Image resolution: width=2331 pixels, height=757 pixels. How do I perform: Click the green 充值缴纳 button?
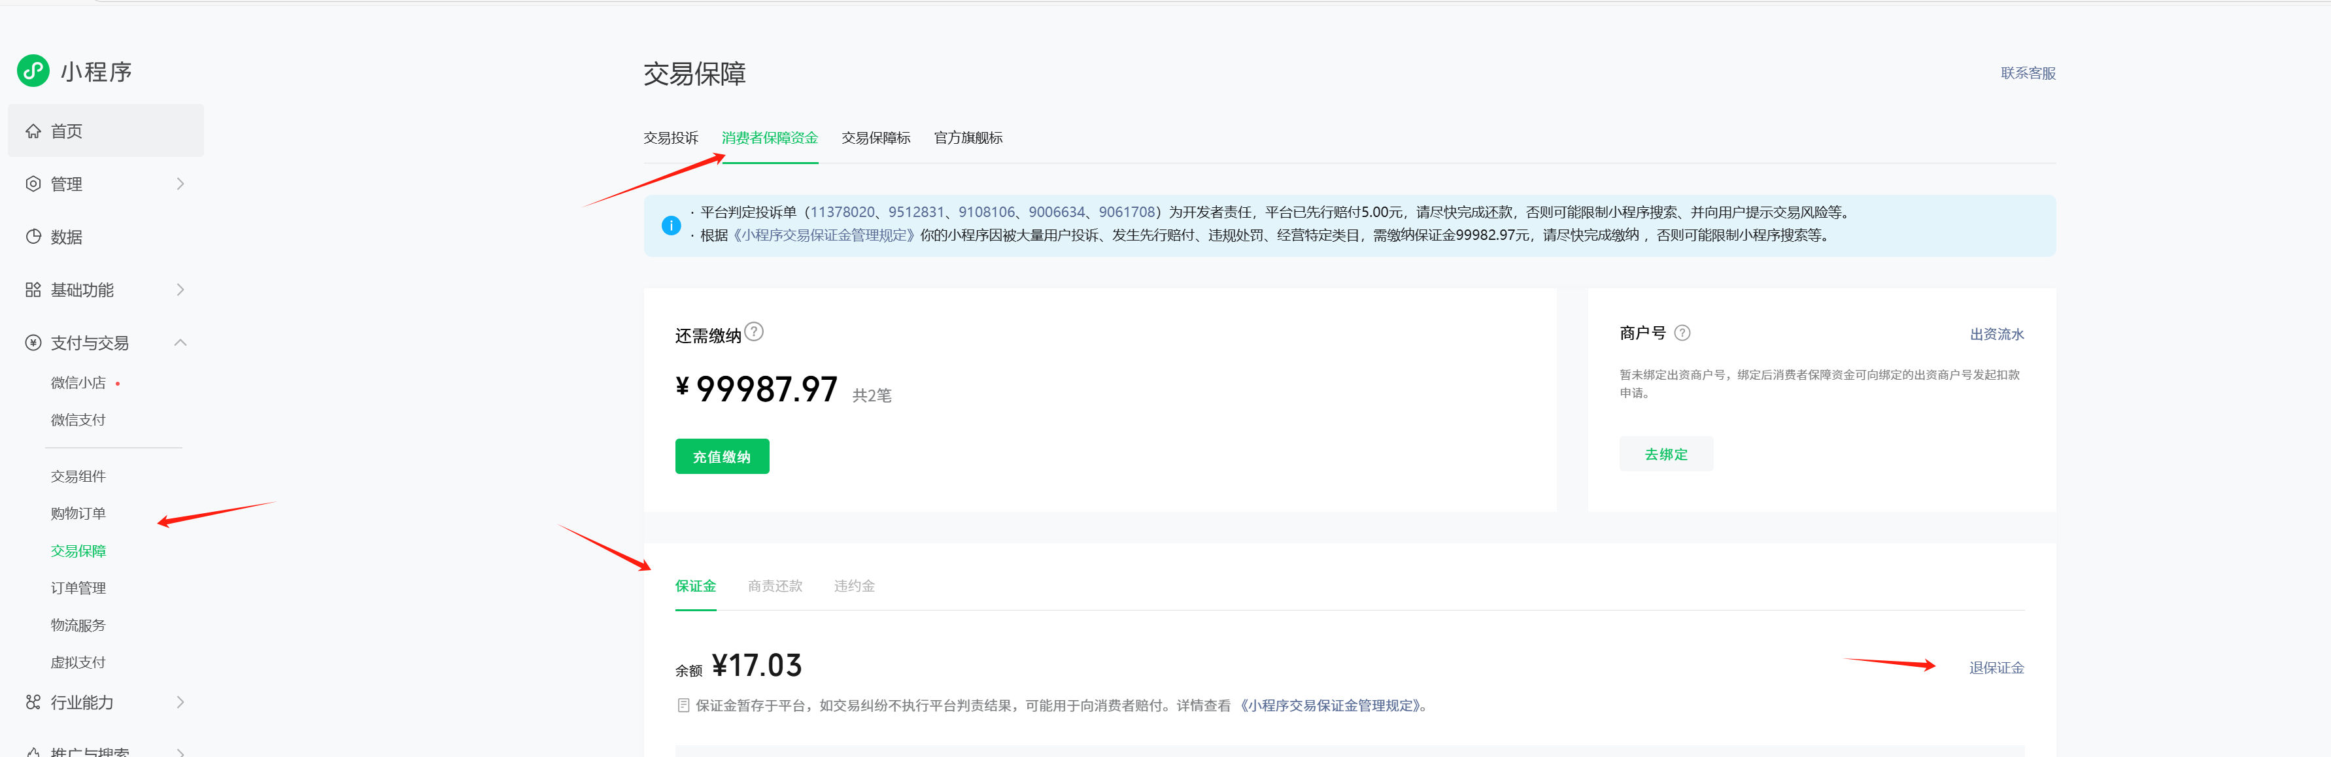(x=721, y=457)
